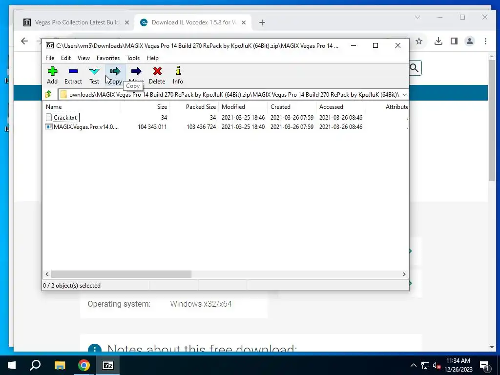Switch to Chrome in the taskbar

click(84, 365)
